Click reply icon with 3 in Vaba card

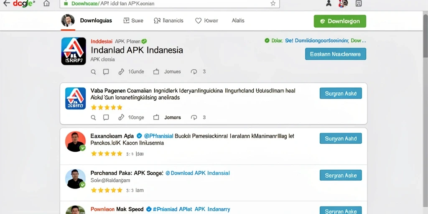pos(194,117)
